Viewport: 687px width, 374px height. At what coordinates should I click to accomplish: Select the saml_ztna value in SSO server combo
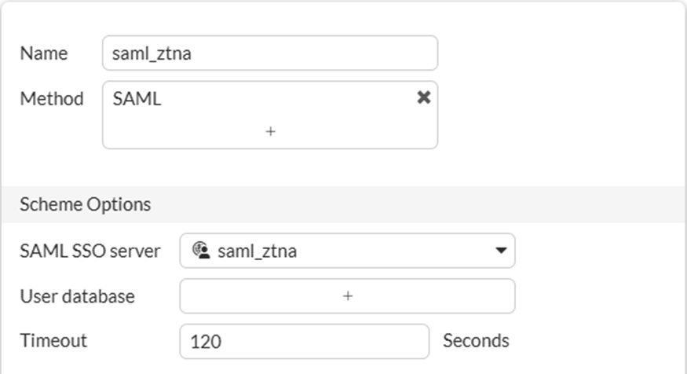click(x=258, y=251)
